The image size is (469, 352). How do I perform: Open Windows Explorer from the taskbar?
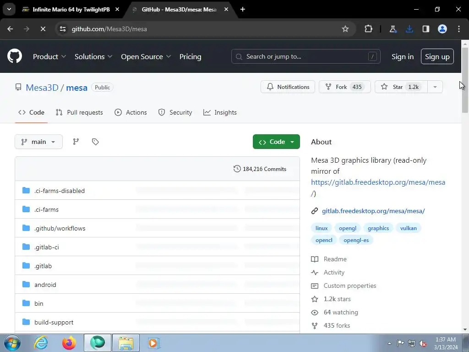tap(126, 343)
